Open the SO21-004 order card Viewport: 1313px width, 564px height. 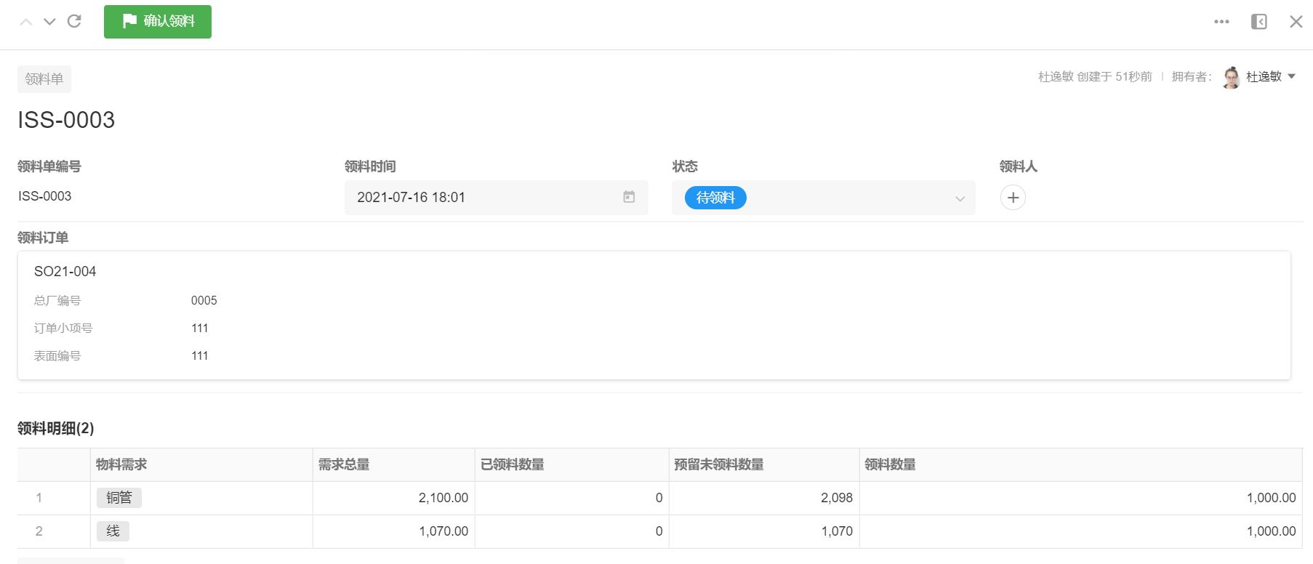point(65,272)
